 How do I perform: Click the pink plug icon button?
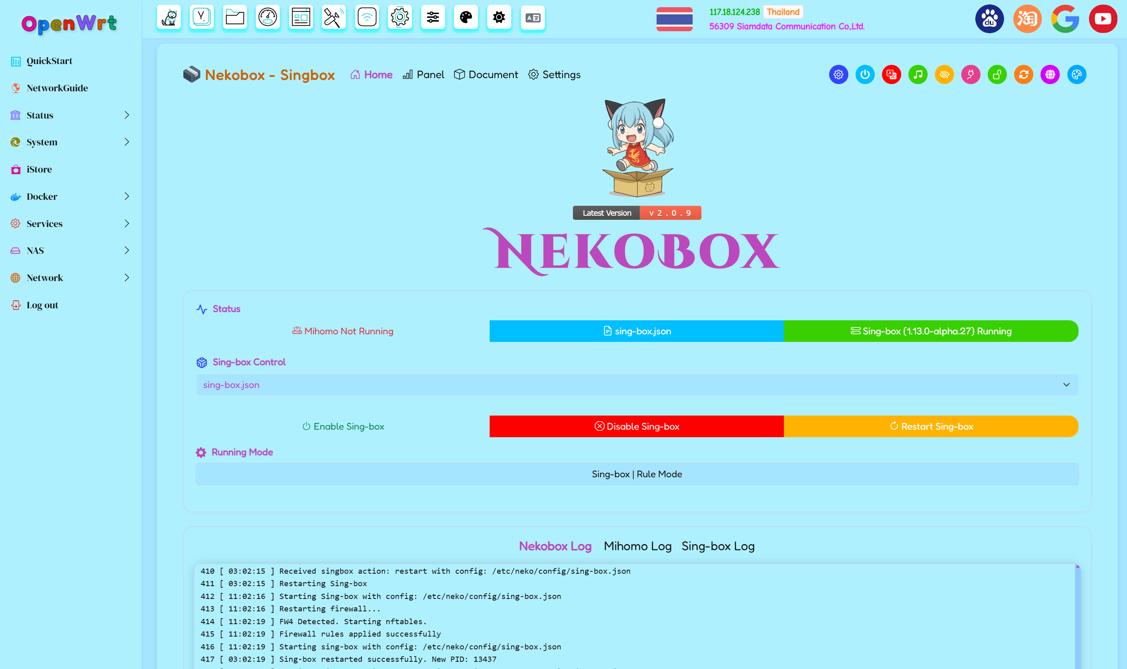pyautogui.click(x=970, y=74)
